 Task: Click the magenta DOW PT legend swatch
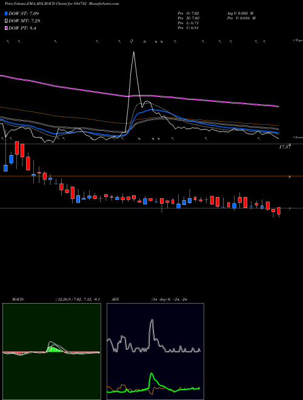point(6,28)
